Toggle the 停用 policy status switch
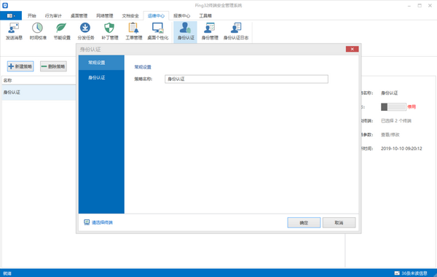This screenshot has width=437, height=277. [x=393, y=106]
